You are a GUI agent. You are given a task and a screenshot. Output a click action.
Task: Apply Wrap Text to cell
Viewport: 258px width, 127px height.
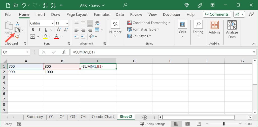(97, 23)
